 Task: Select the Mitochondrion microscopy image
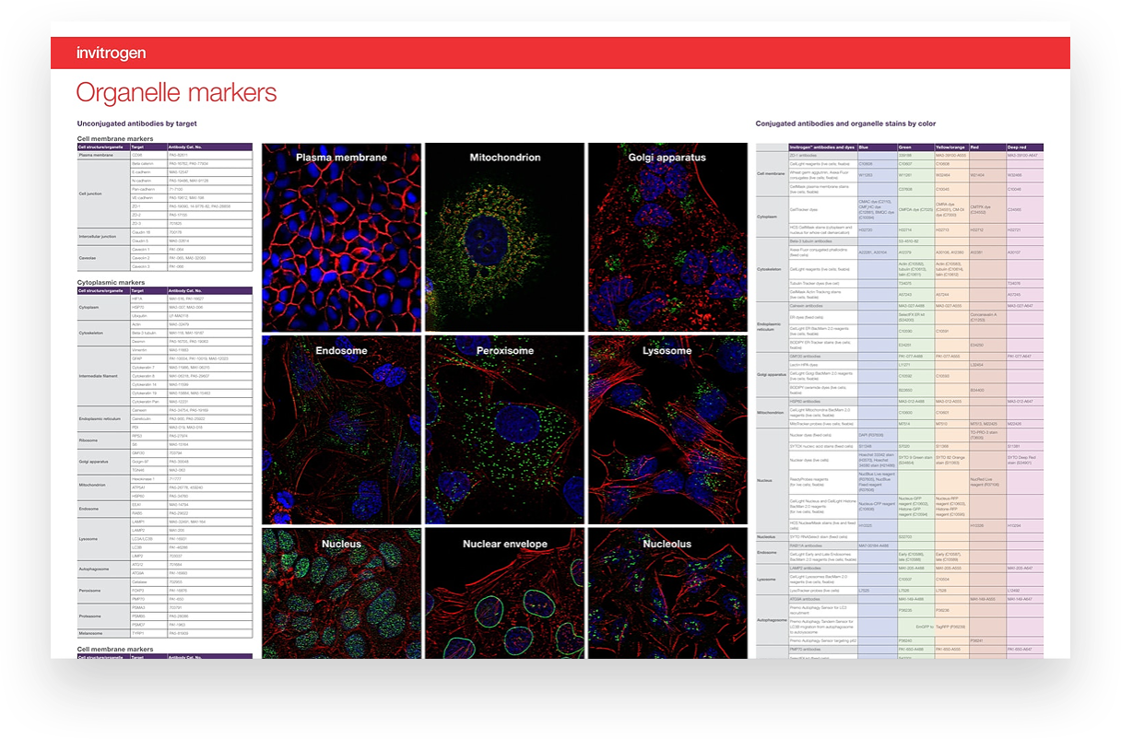click(x=504, y=237)
